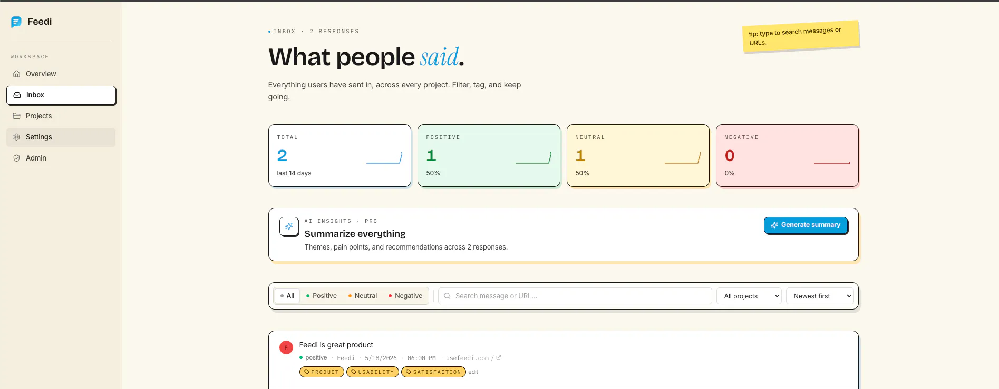Viewport: 999px width, 389px height.
Task: Click the magnifier icon in search box
Action: [447, 296]
